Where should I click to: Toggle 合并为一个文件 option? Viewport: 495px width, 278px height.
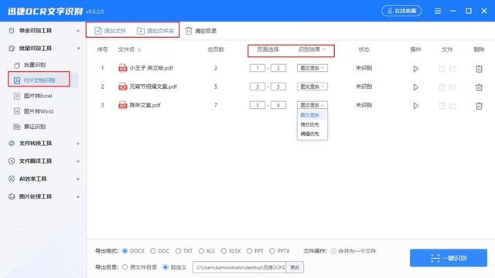[333, 251]
